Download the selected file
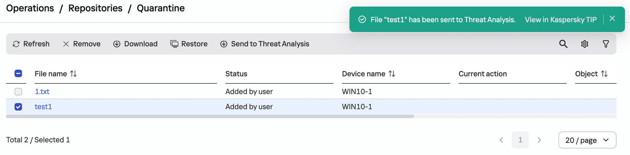 tap(135, 44)
